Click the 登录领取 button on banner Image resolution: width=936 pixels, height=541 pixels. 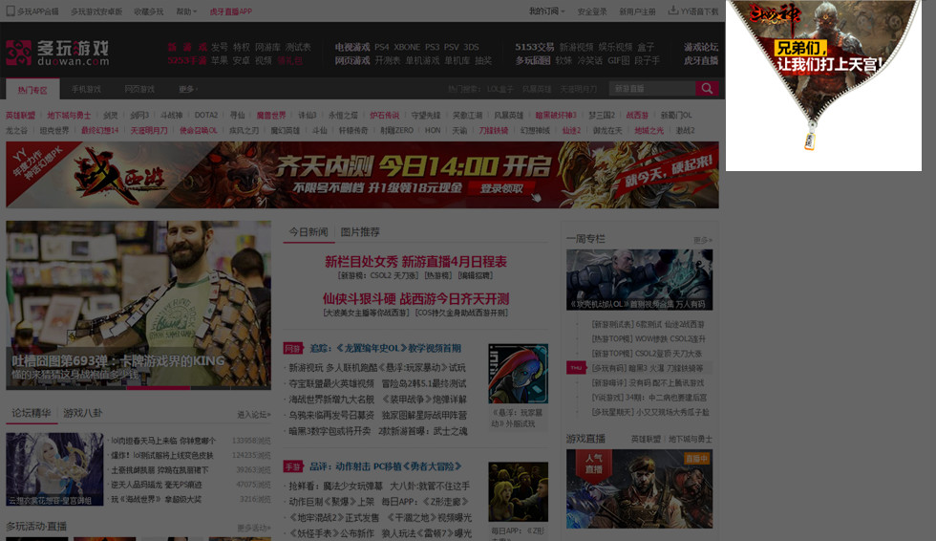[x=502, y=188]
